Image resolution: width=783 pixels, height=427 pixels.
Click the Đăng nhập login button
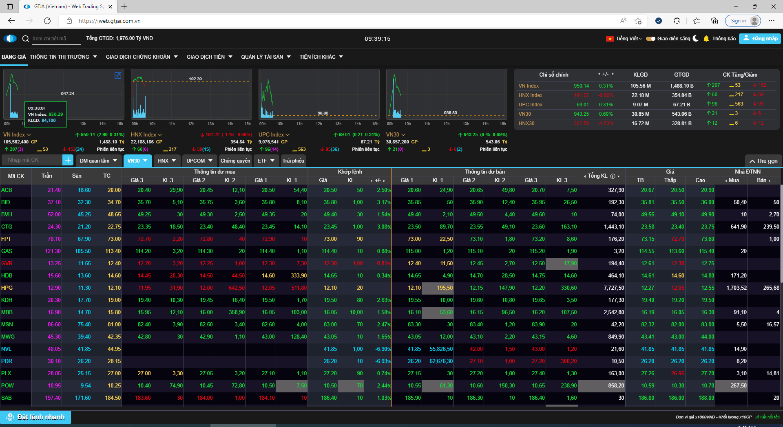(x=760, y=39)
